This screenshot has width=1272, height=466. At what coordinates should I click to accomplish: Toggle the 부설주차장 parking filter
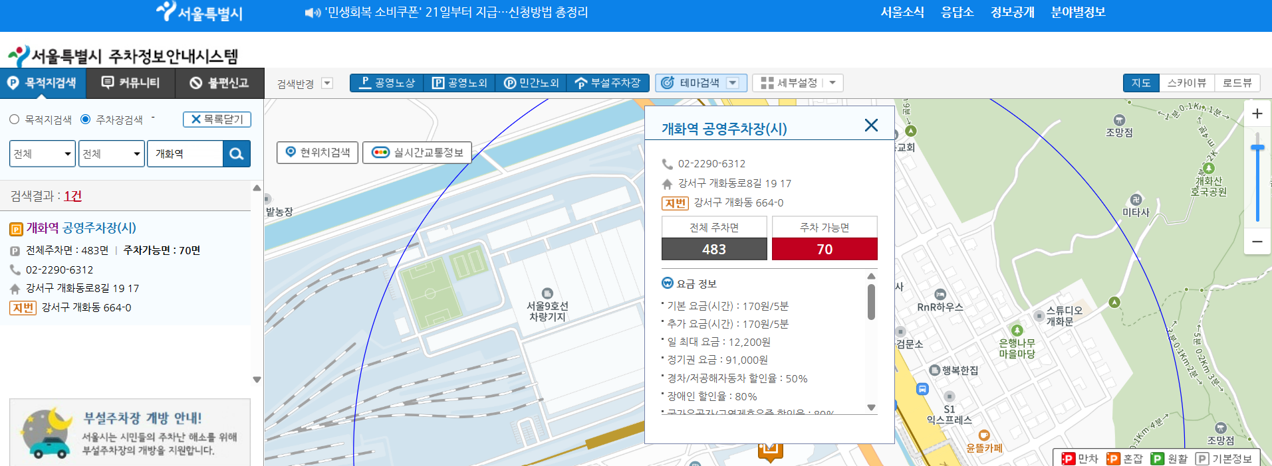(608, 83)
